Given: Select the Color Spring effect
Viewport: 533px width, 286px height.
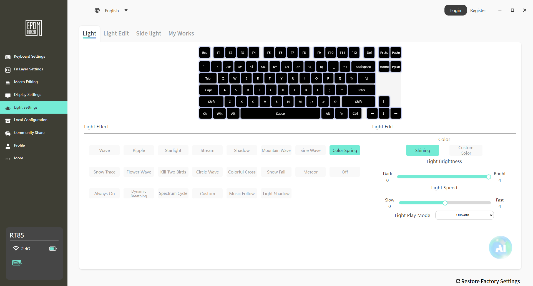Looking at the screenshot, I should click(x=345, y=150).
